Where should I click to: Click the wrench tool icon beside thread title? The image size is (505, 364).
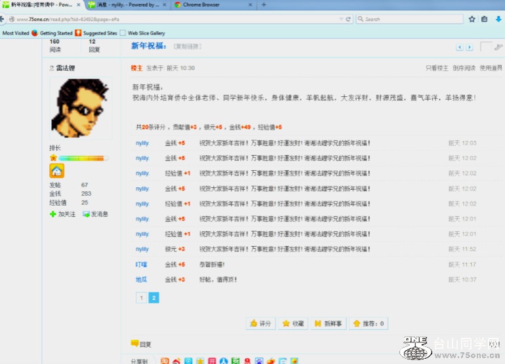coord(498,47)
